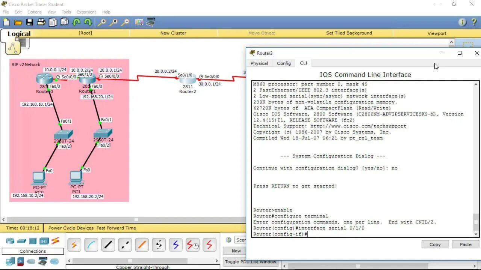The width and height of the screenshot is (481, 270).
Task: Switch to Physical tab in Router2 window
Action: [x=259, y=63]
